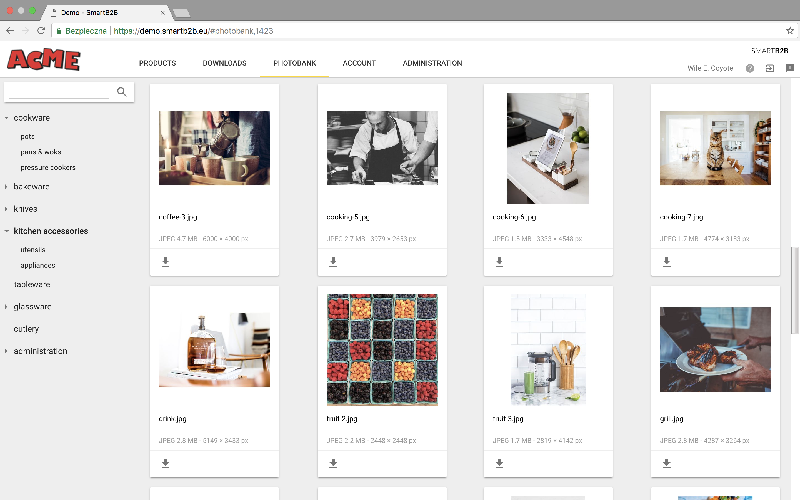Image resolution: width=800 pixels, height=500 pixels.
Task: Open the feedback message icon
Action: 789,68
